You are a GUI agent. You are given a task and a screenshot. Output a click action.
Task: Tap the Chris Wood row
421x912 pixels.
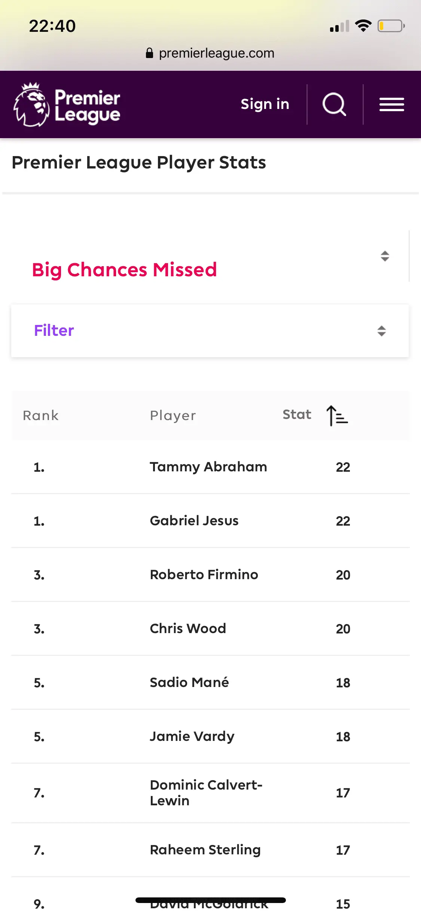188,629
